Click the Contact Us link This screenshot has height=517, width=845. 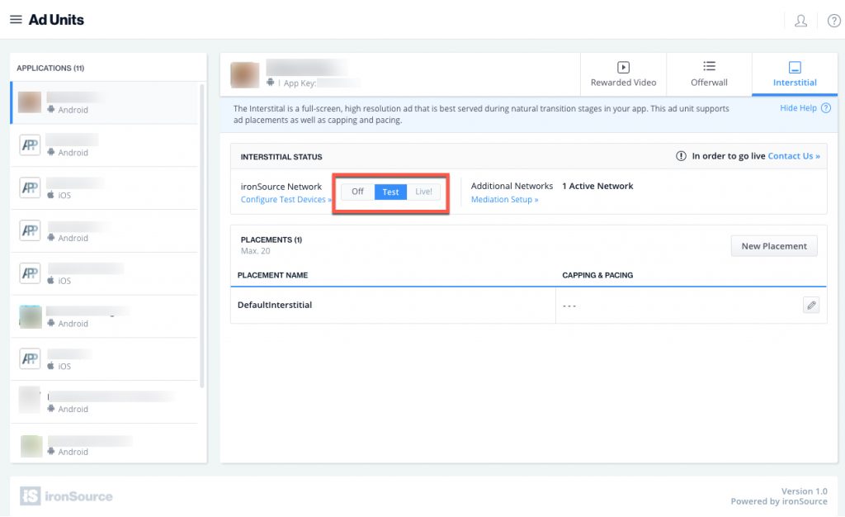(x=794, y=156)
